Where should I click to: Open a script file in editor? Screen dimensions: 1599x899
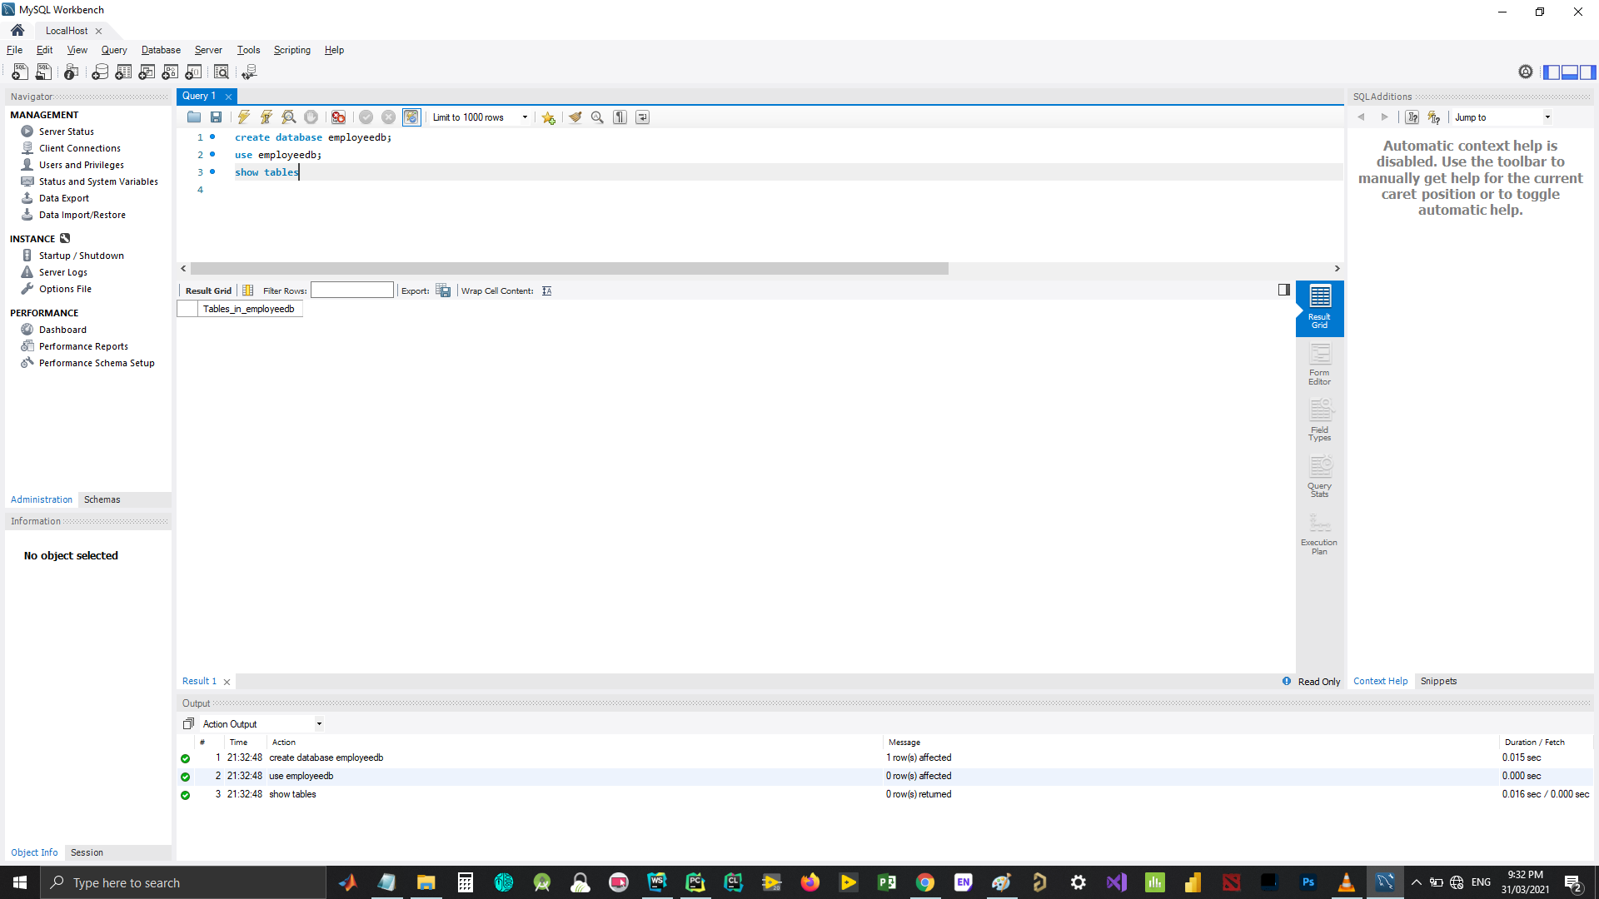pyautogui.click(x=194, y=117)
